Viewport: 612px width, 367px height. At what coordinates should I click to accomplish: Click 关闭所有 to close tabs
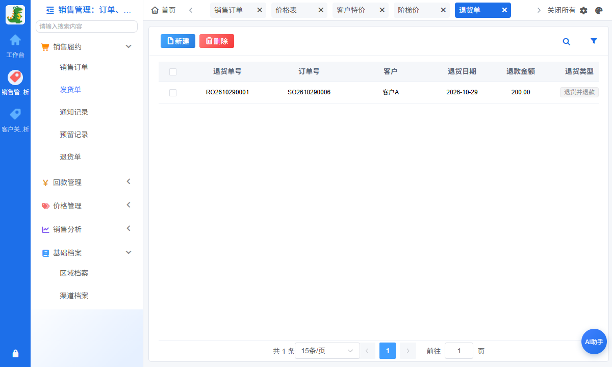[561, 10]
